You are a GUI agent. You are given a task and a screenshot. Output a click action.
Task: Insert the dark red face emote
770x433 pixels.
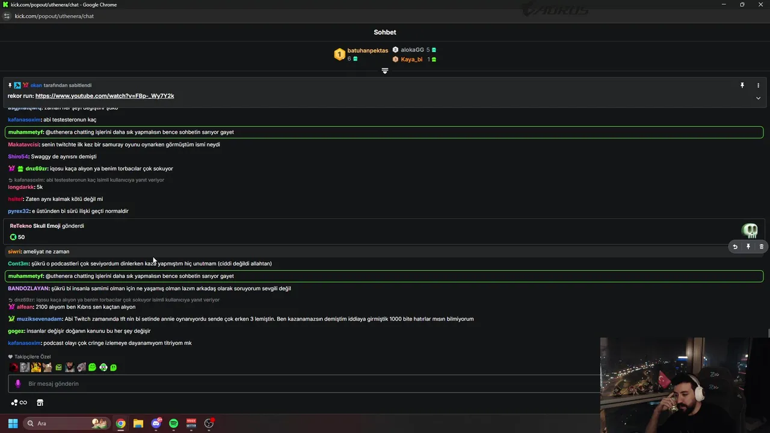(14, 367)
